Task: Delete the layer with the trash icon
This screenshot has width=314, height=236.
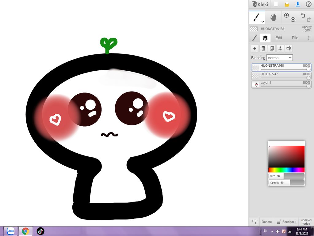Action: click(x=263, y=48)
